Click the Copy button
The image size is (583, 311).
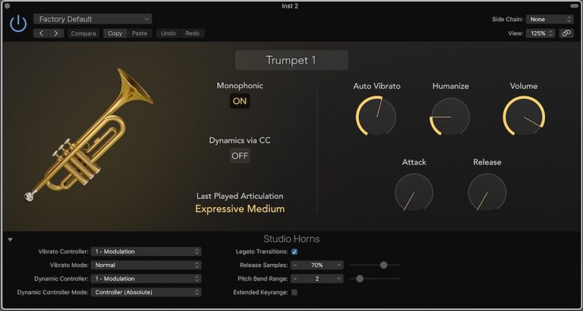click(x=115, y=33)
